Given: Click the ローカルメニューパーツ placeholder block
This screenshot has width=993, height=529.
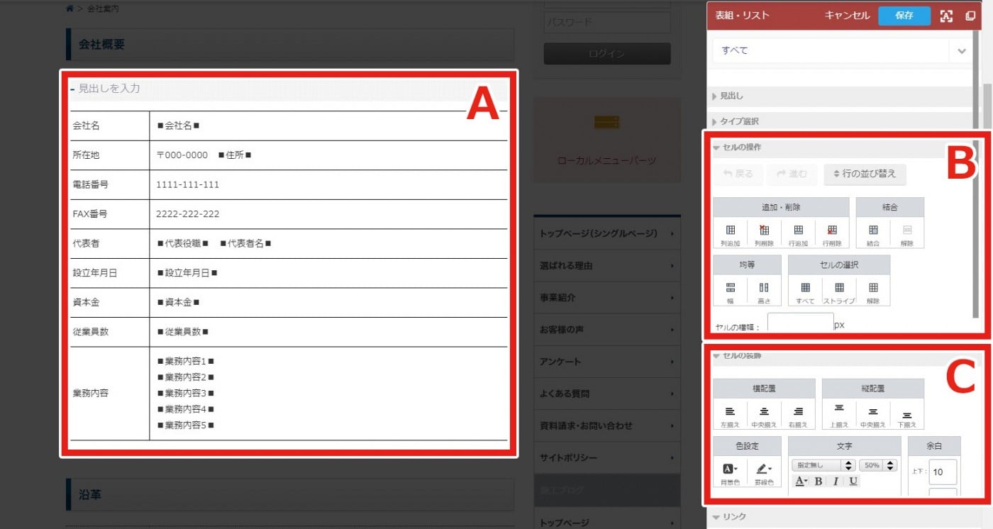Looking at the screenshot, I should pyautogui.click(x=607, y=141).
